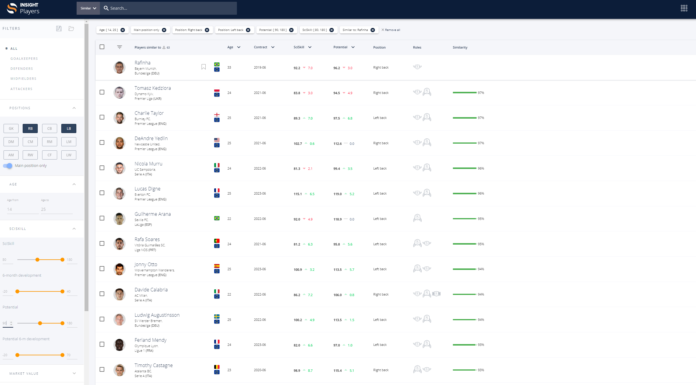This screenshot has height=385, width=696.
Task: Click Nicola Murru's Italy flag icon
Action: coord(217,165)
